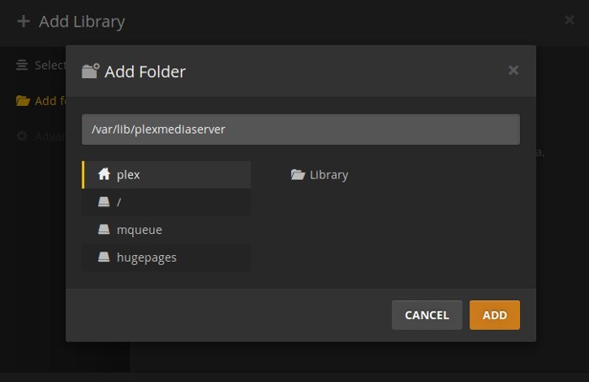
Task: Open the Add folders step in Add Library
Action: tap(41, 101)
